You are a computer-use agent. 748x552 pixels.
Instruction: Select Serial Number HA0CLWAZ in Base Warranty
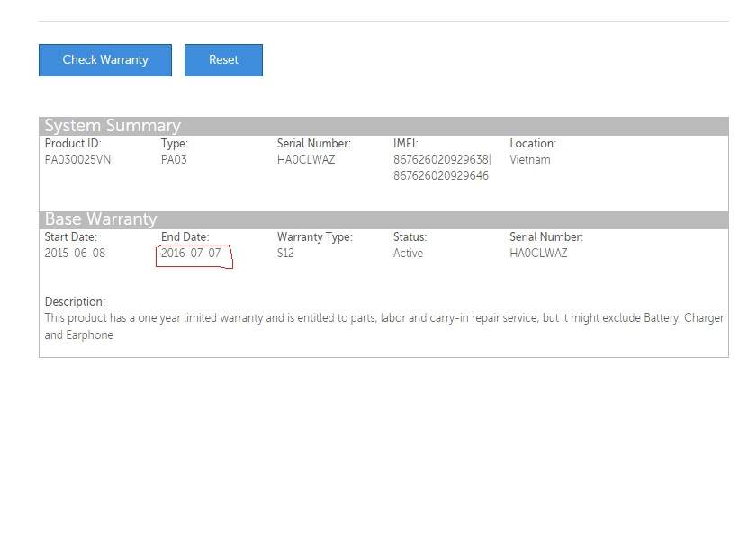pyautogui.click(x=538, y=253)
